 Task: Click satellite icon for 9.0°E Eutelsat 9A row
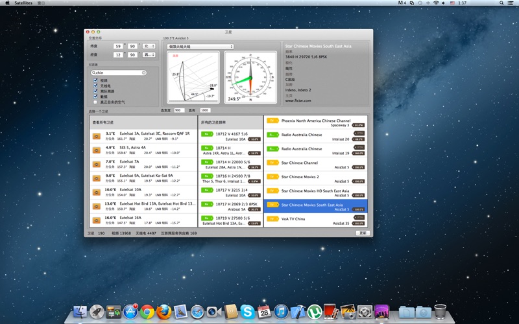click(96, 178)
